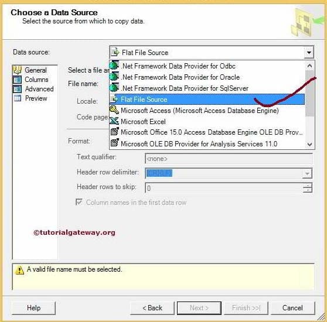Click the list scroll up arrow
The height and width of the screenshot is (322, 327).
tap(309, 66)
